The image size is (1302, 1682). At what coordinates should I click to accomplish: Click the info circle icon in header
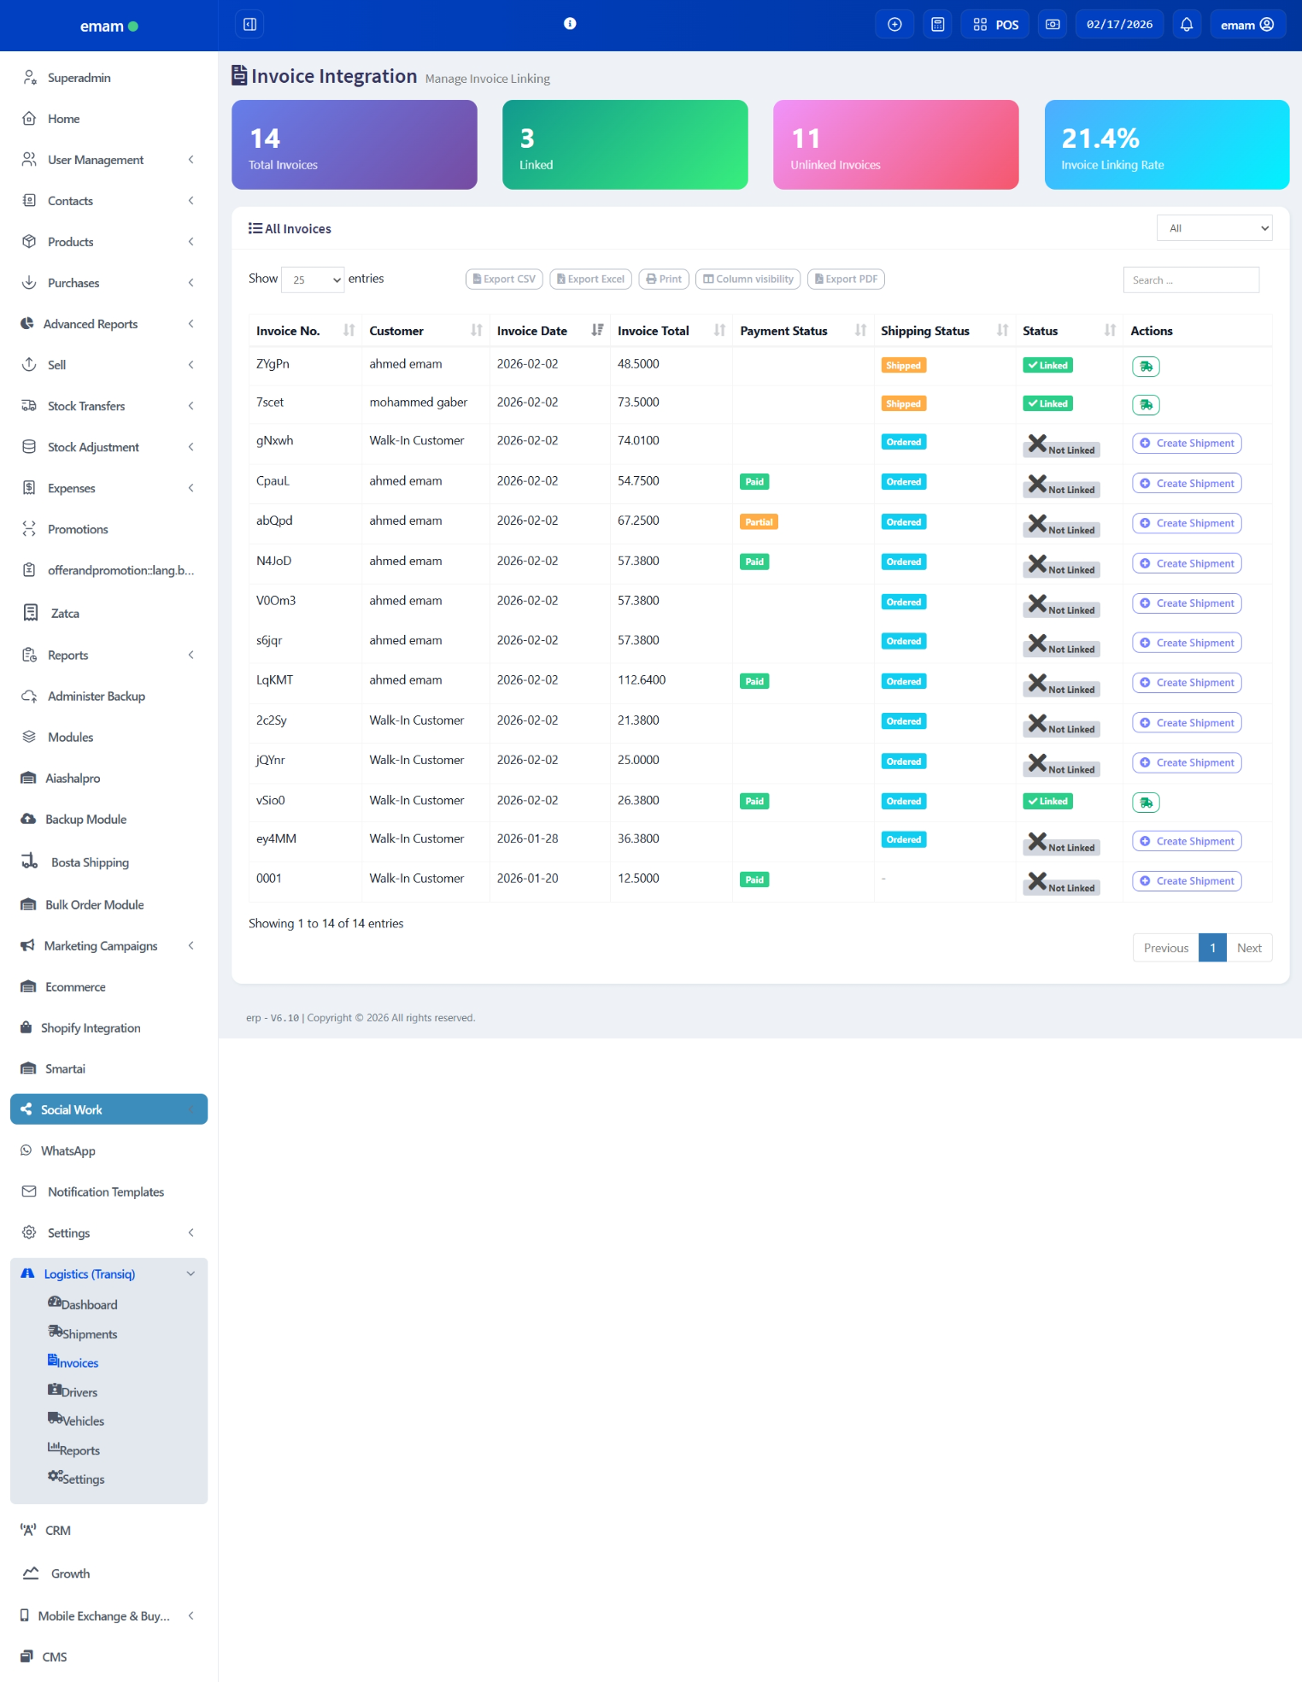(x=570, y=24)
